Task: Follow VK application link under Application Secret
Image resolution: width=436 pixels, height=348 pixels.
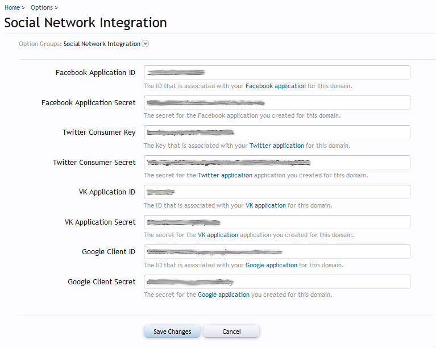Action: (218, 235)
